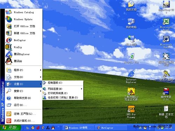Switch to NetCaptor taskbar window
The height and width of the screenshot is (131, 175).
tap(112, 128)
